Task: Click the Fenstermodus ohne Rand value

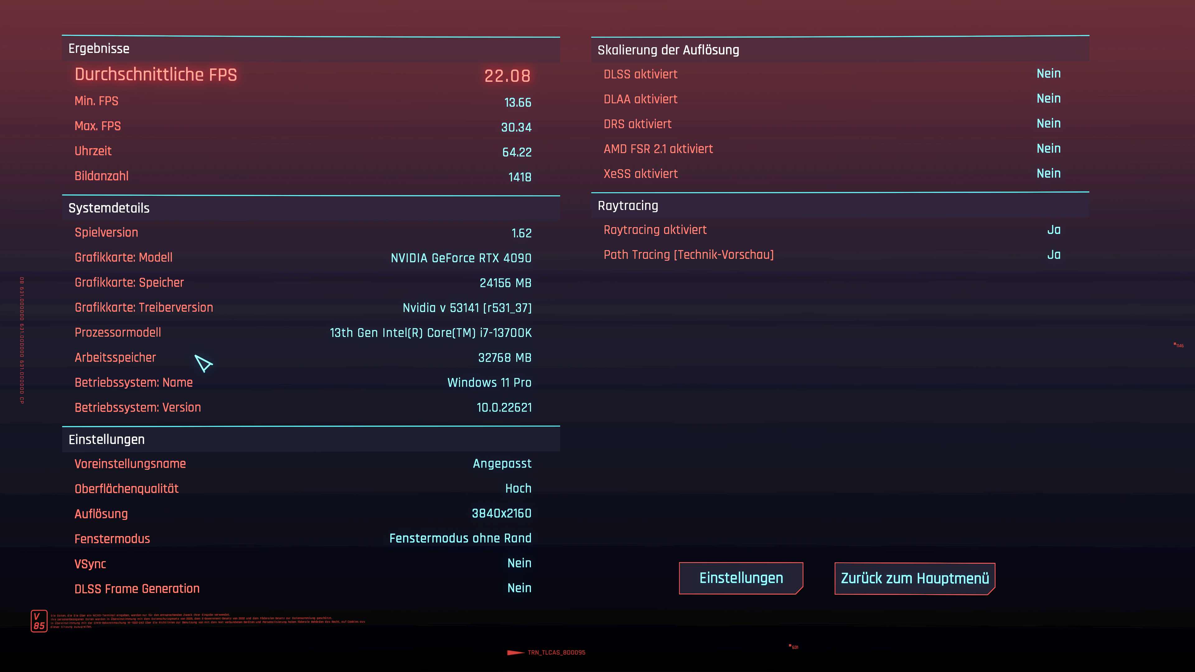Action: (x=460, y=538)
